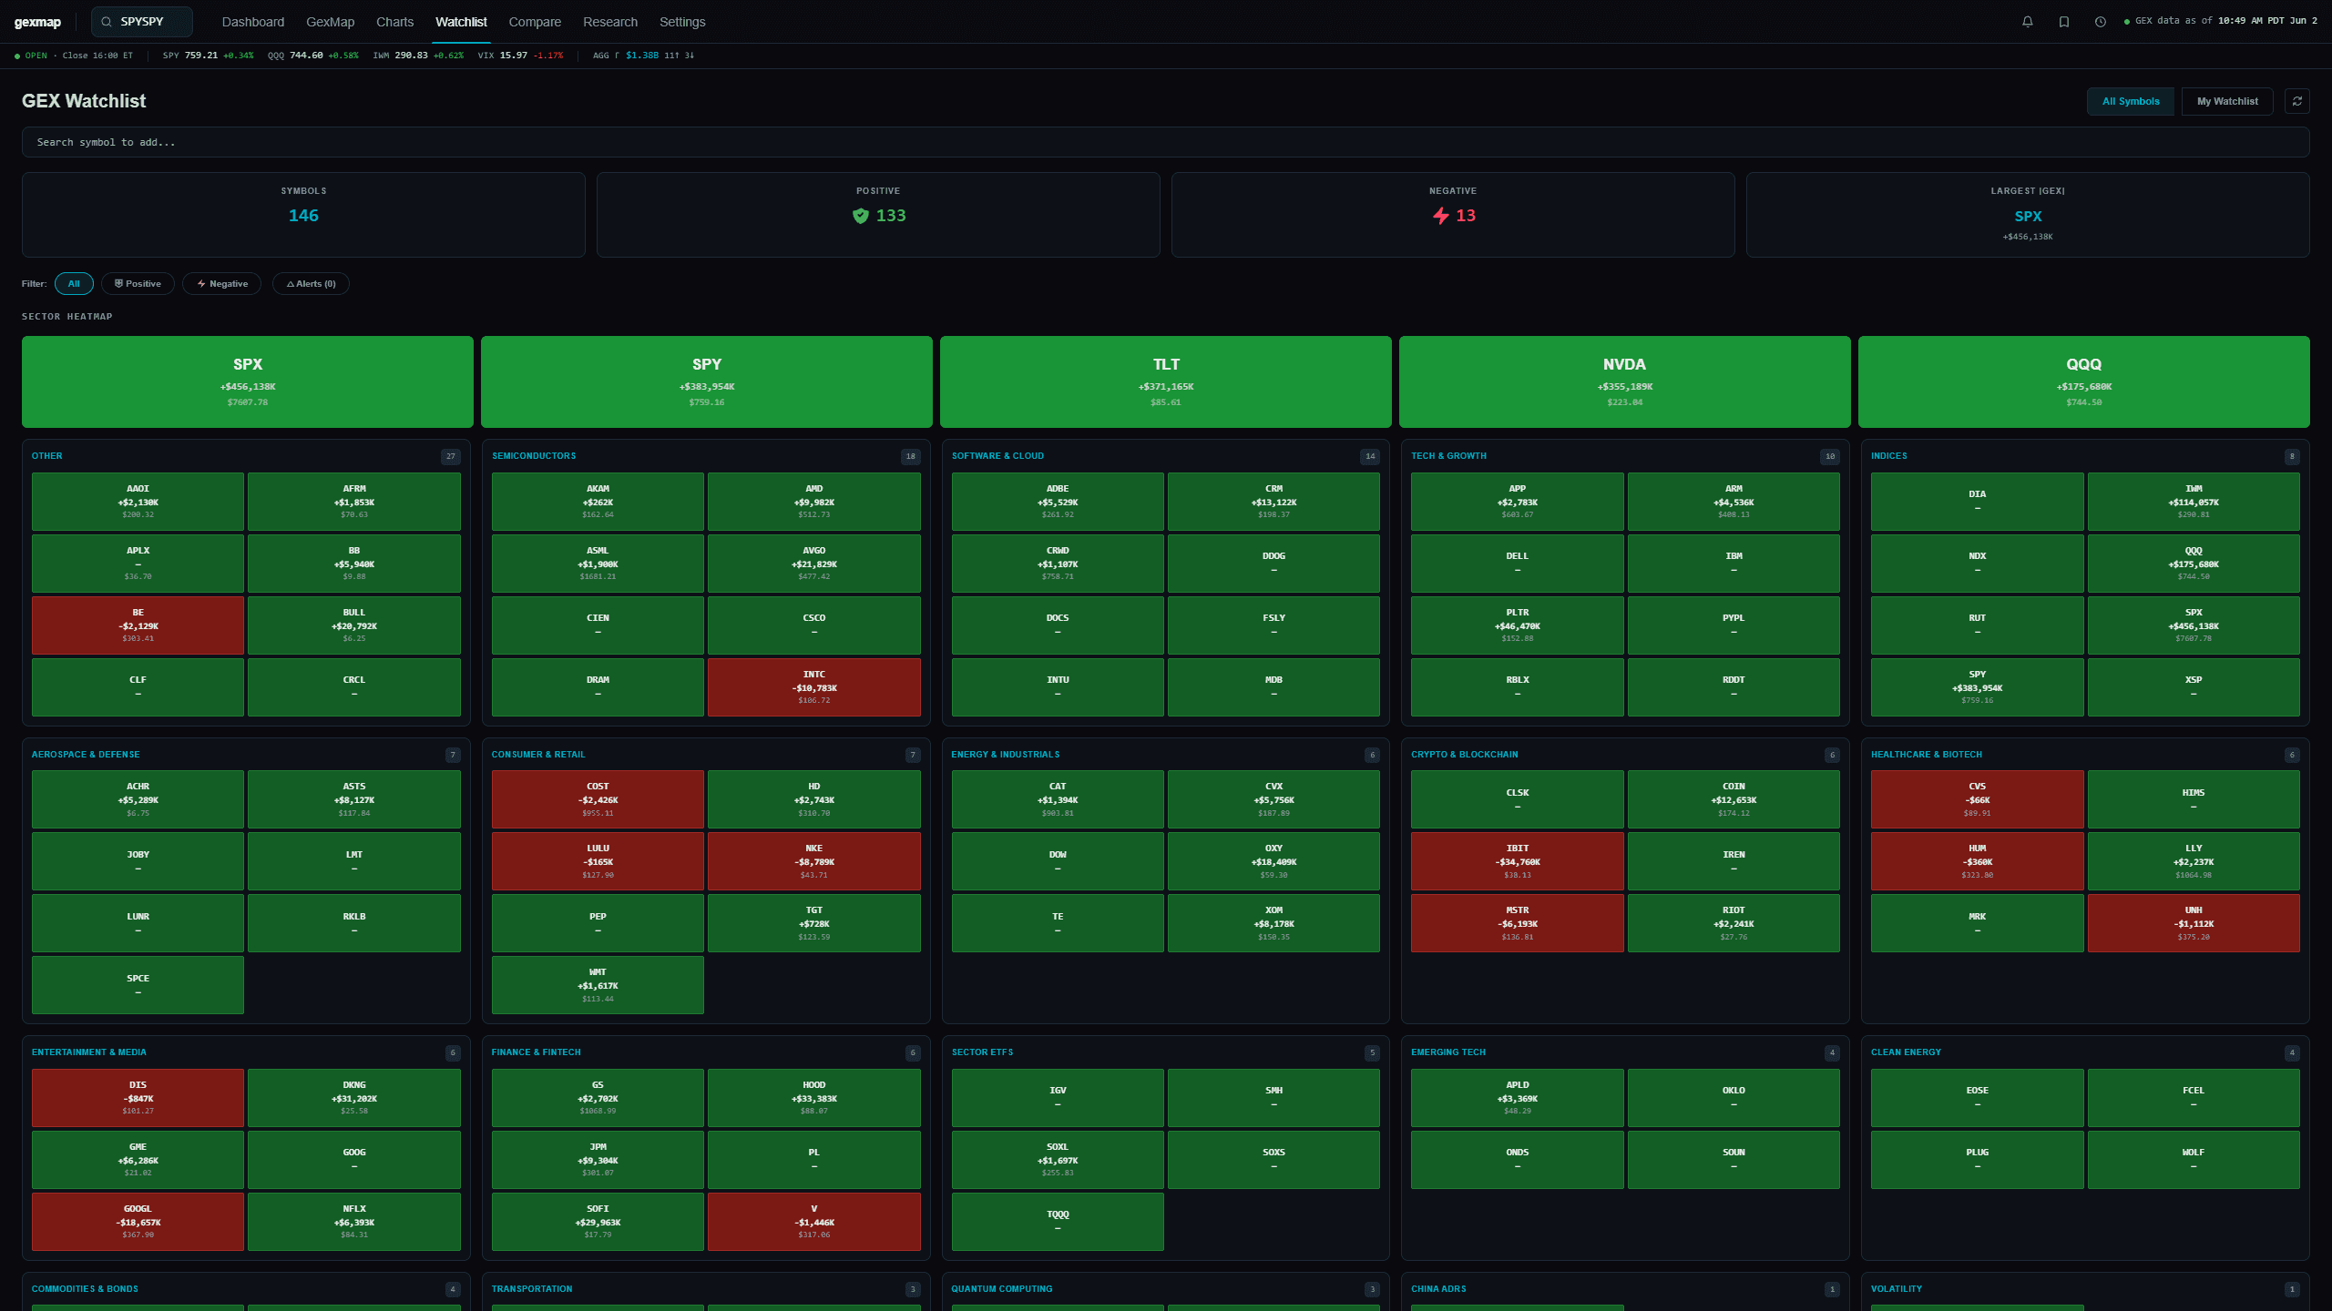Open the large NVDA heatmap tile
Image resolution: width=2332 pixels, height=1311 pixels.
(1625, 381)
